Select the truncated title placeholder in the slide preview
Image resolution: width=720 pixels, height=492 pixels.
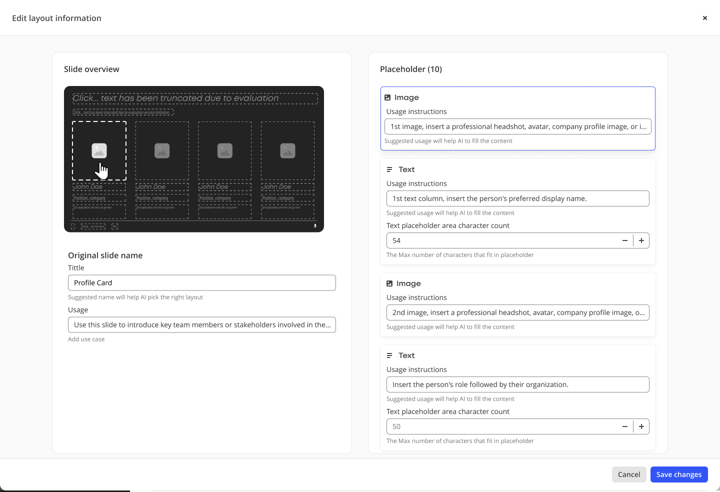[x=195, y=98]
